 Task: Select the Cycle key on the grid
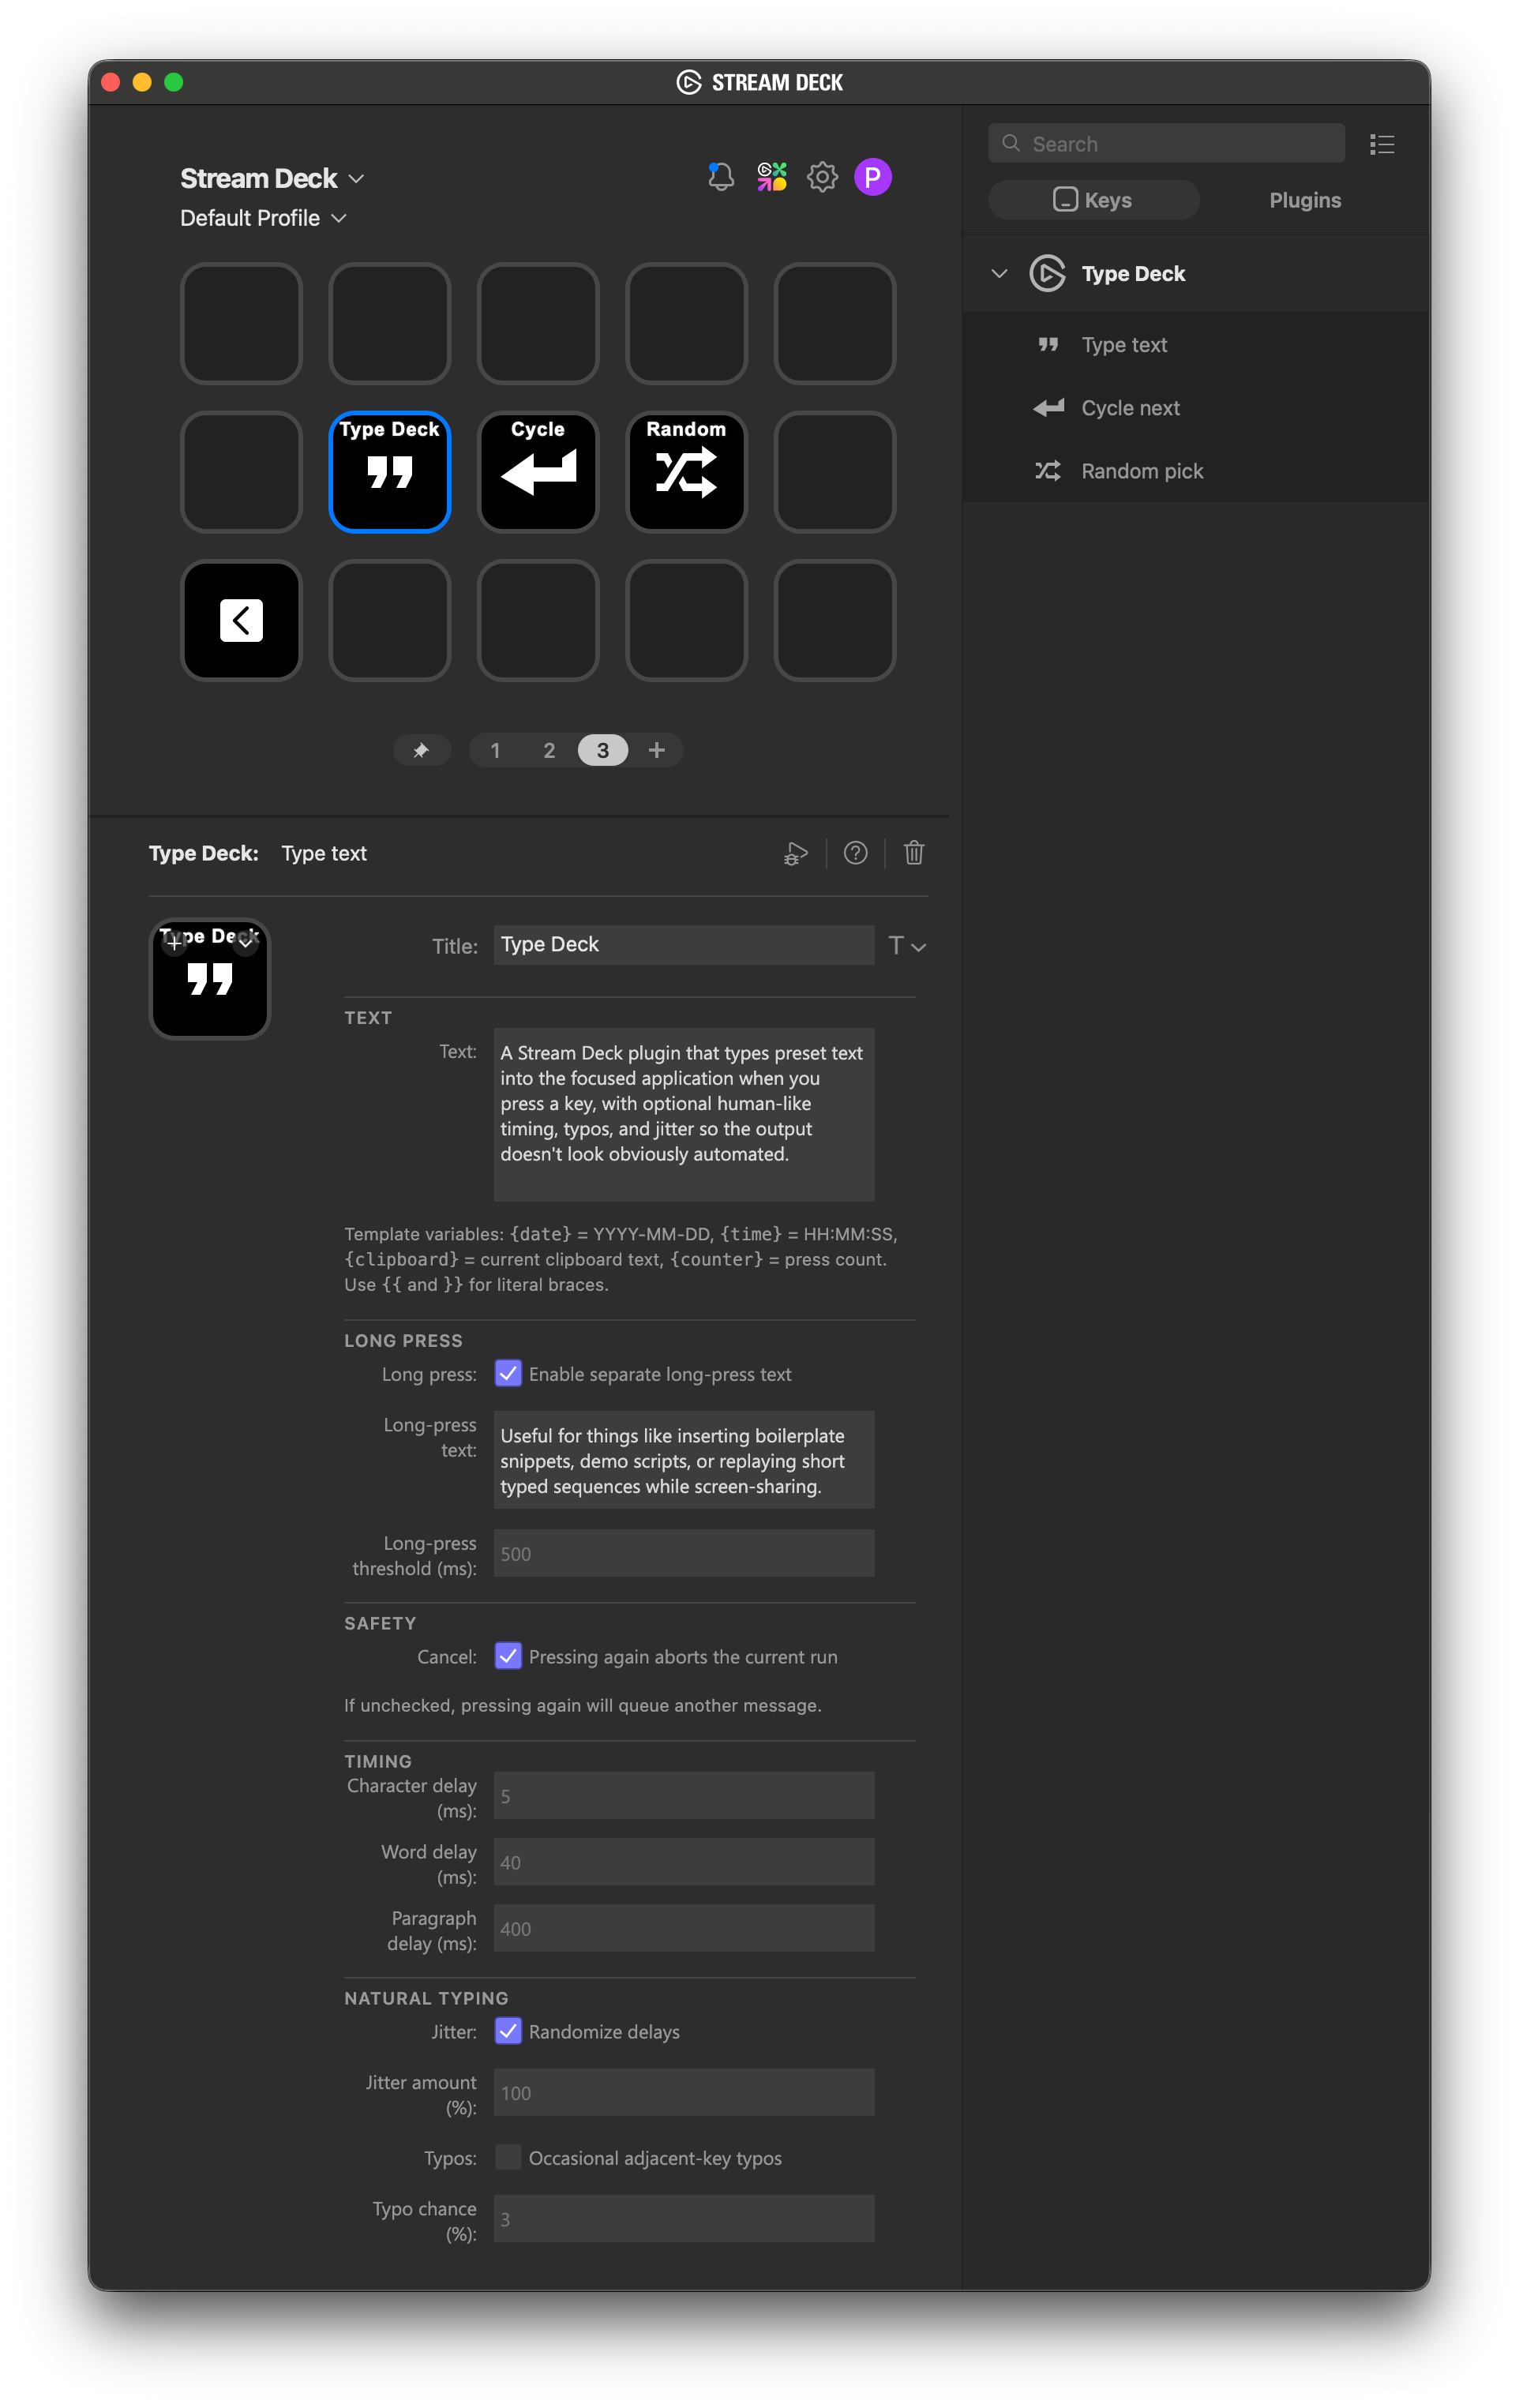pyautogui.click(x=538, y=472)
